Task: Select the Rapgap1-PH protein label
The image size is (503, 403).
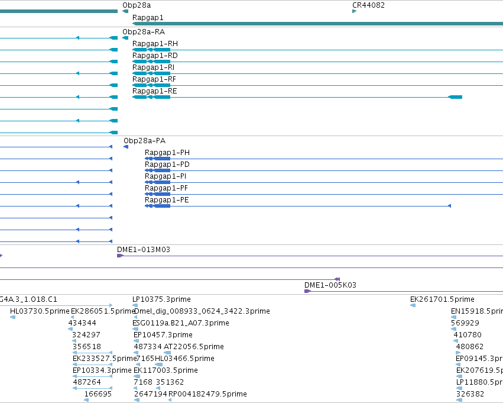Action: [x=167, y=153]
